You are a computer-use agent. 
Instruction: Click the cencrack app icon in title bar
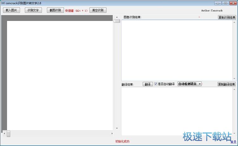click(3, 3)
